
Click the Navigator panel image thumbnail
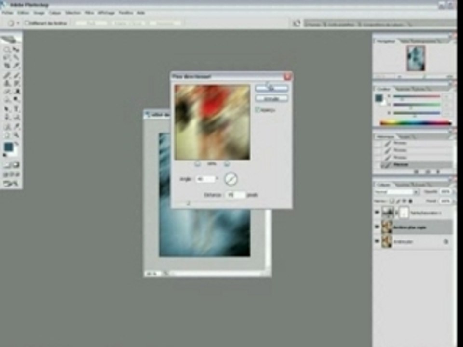pyautogui.click(x=416, y=58)
